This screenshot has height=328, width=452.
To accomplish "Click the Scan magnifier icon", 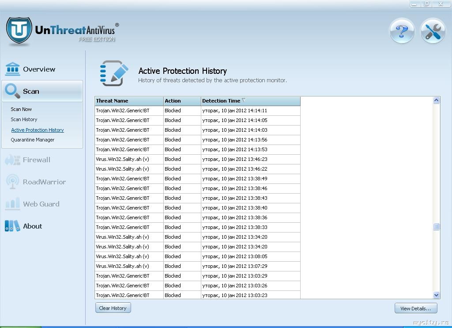I will pyautogui.click(x=12, y=91).
